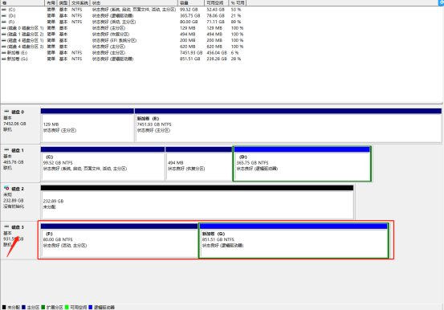Click the NTFS cell in the (F:) row

coord(77,22)
